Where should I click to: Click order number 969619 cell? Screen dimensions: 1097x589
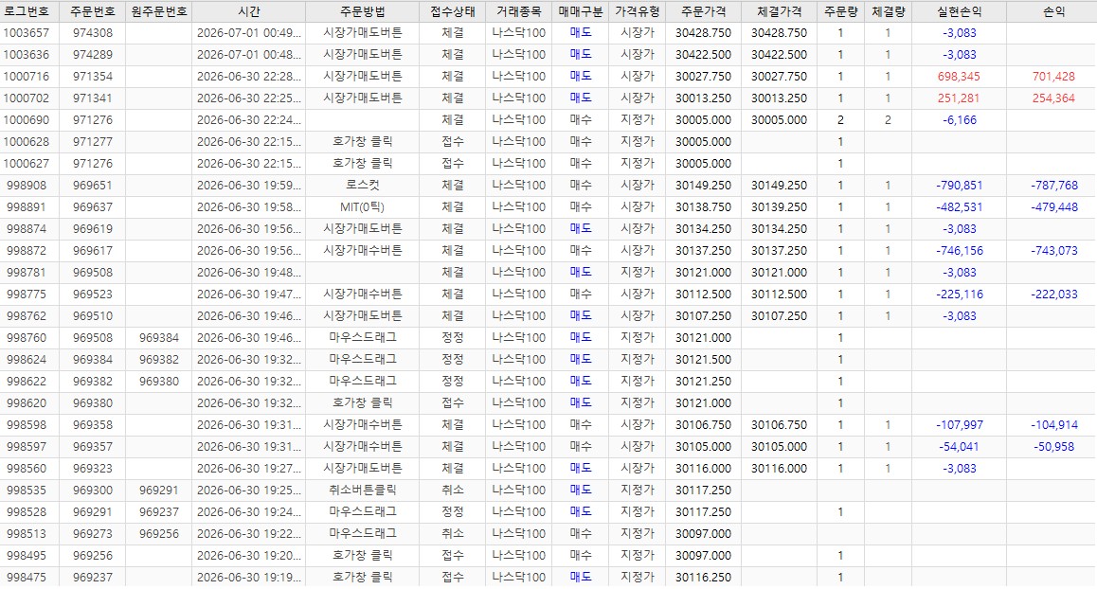(x=92, y=229)
